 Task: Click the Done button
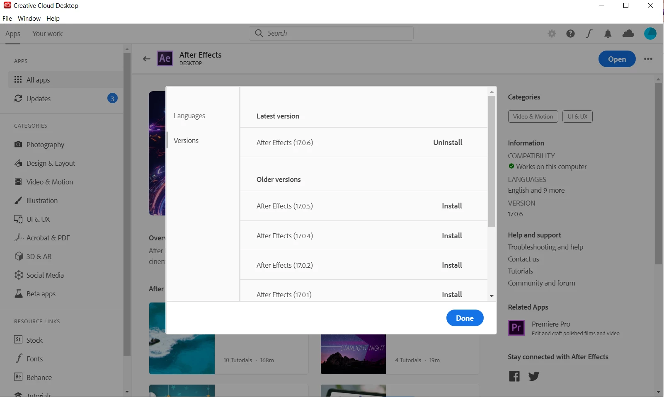[x=465, y=318]
